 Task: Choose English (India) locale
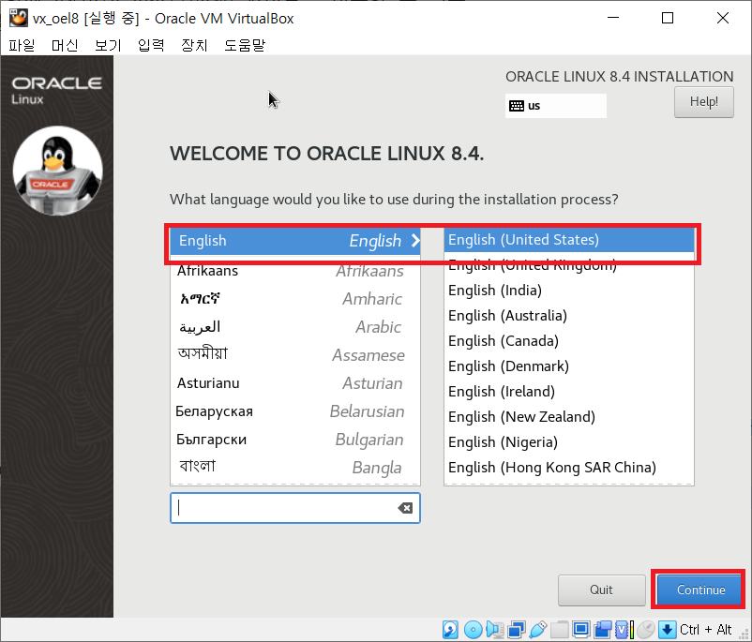click(x=569, y=291)
